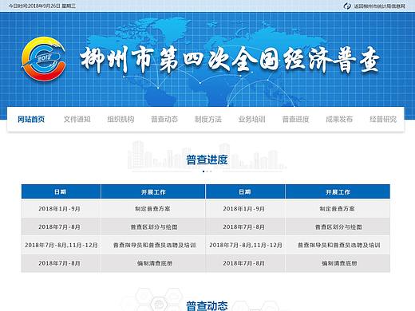The width and height of the screenshot is (415, 311).
Task: Click the right-half cell 2018年7月-8月,11月-12月
Action: coord(246,245)
